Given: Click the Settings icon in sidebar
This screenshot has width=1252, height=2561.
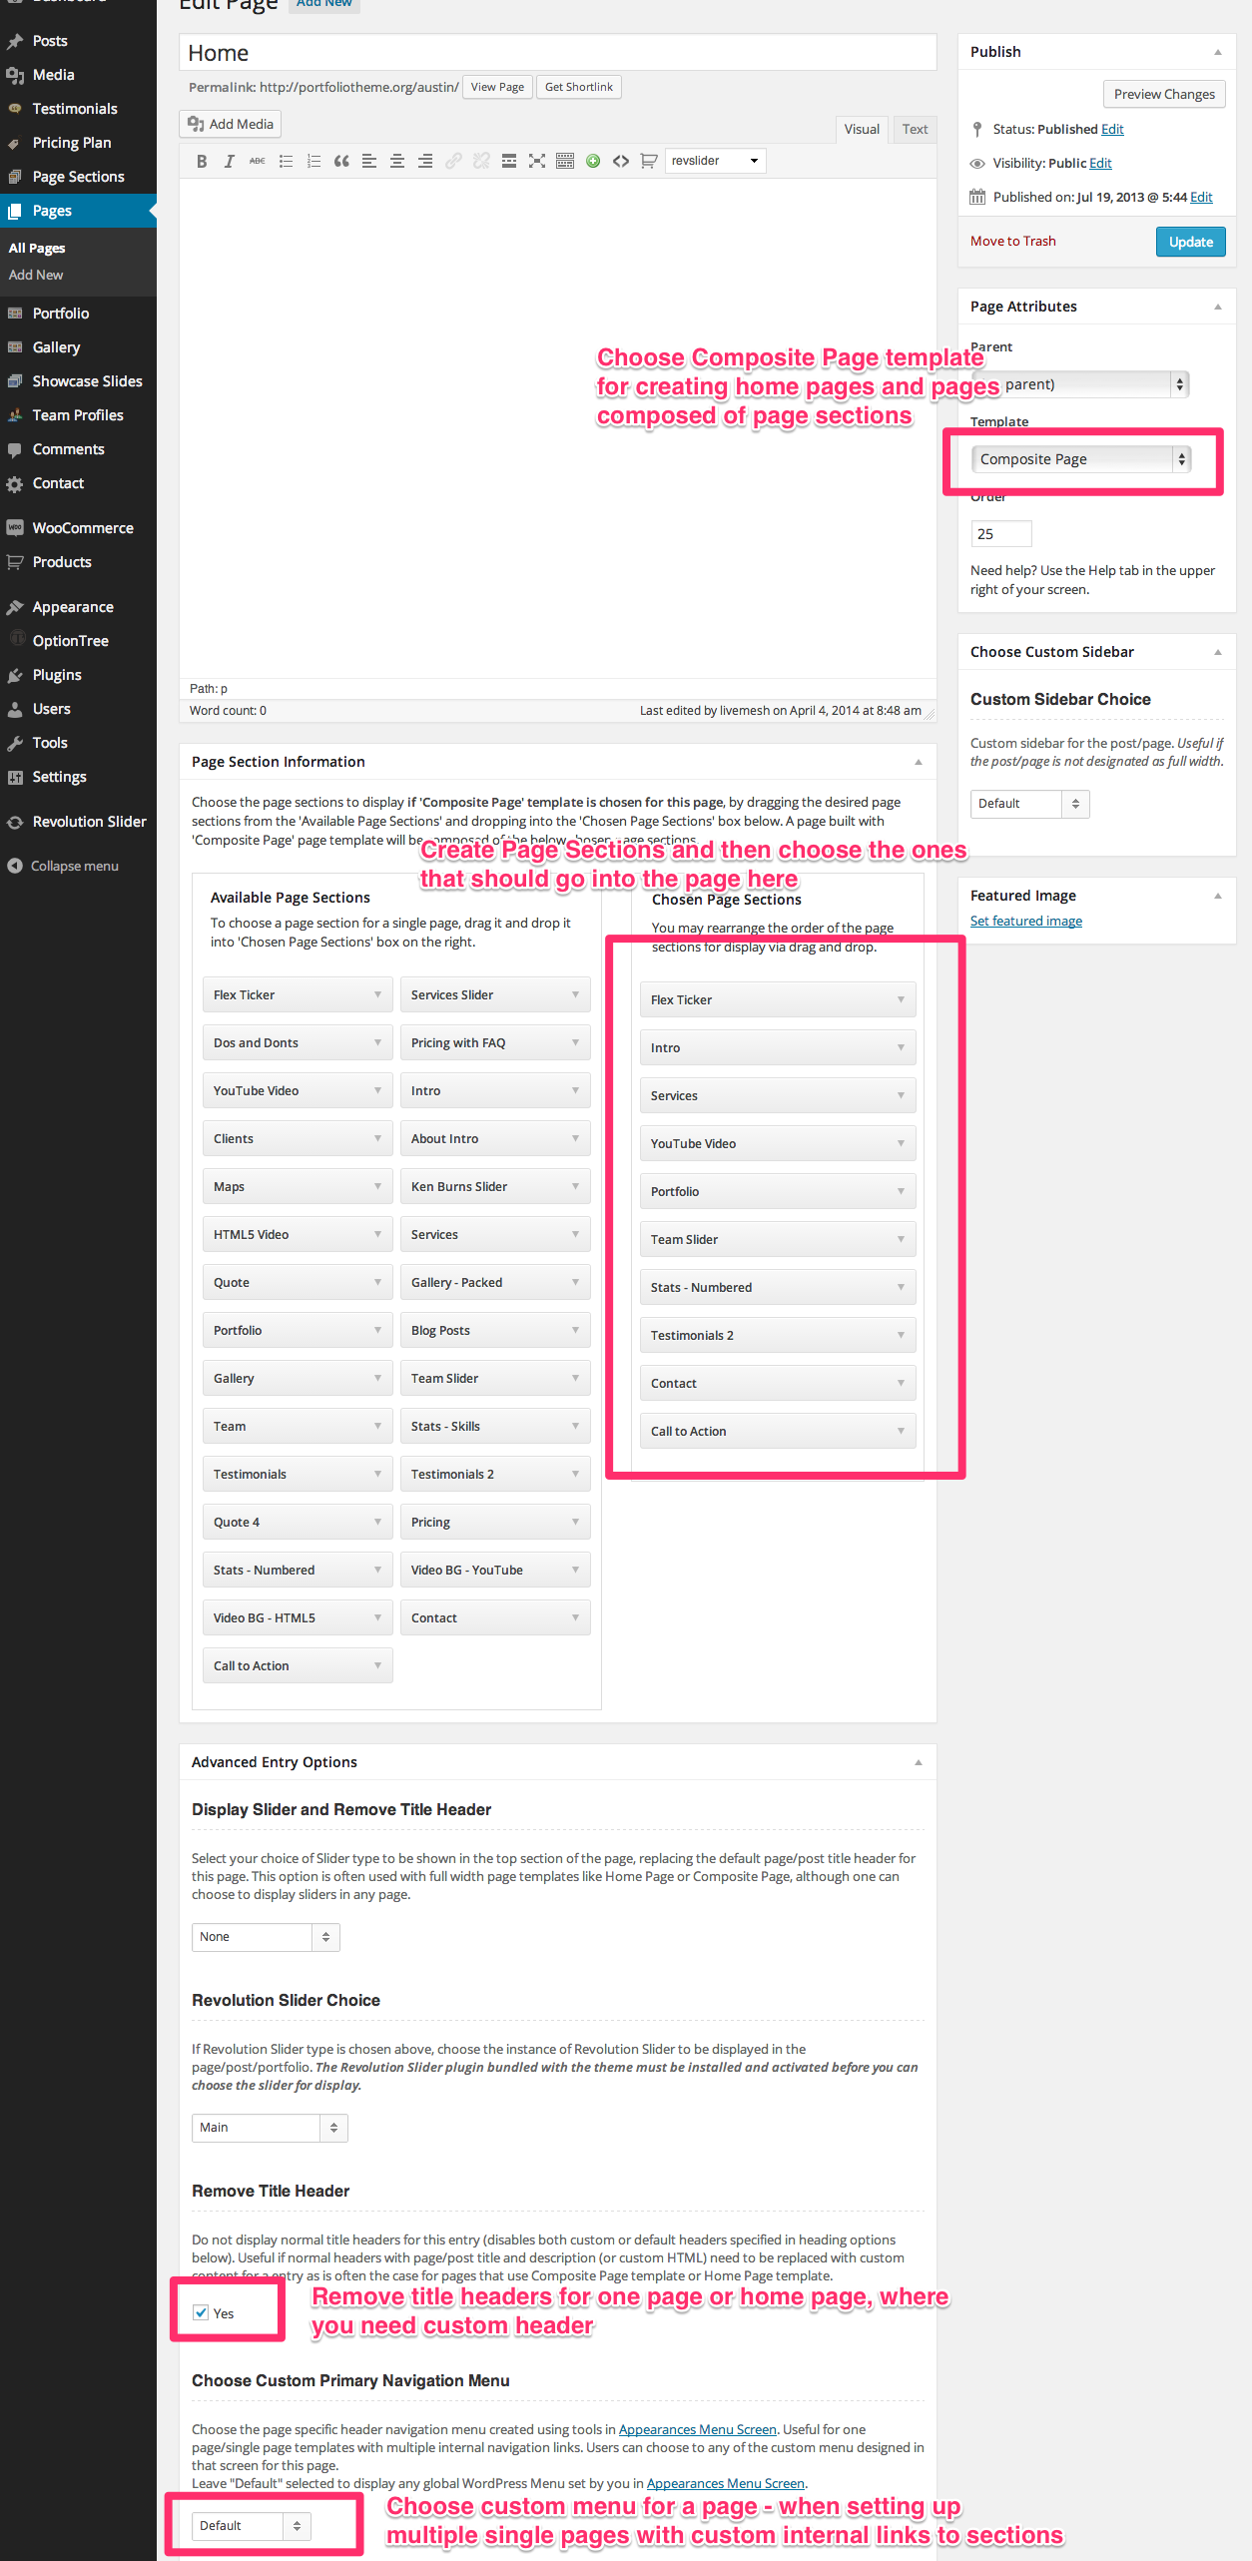Looking at the screenshot, I should (x=15, y=777).
